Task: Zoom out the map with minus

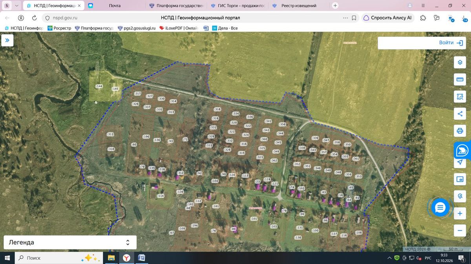Action: click(x=460, y=231)
